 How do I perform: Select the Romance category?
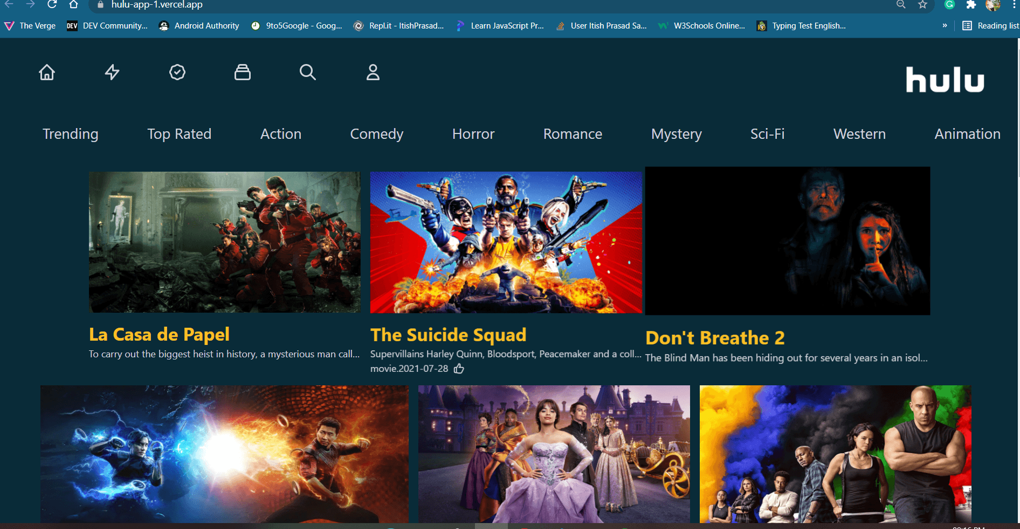[573, 134]
